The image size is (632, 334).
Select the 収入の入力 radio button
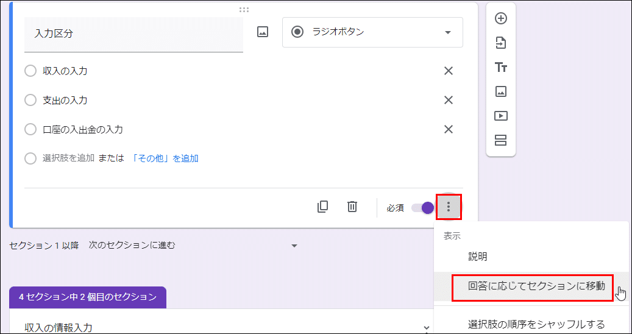[30, 71]
